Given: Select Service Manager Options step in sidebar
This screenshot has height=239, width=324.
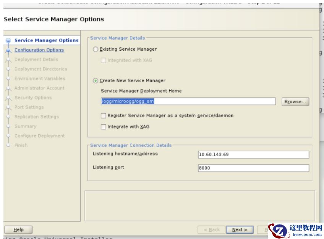Looking at the screenshot, I should click(47, 40).
